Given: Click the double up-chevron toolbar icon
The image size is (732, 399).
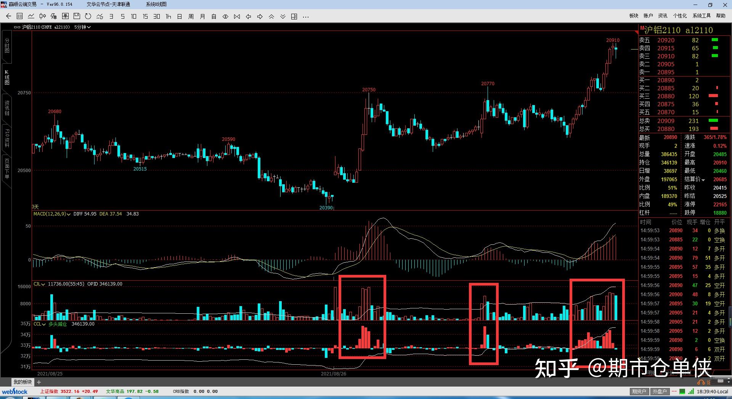Looking at the screenshot, I should point(271,16).
